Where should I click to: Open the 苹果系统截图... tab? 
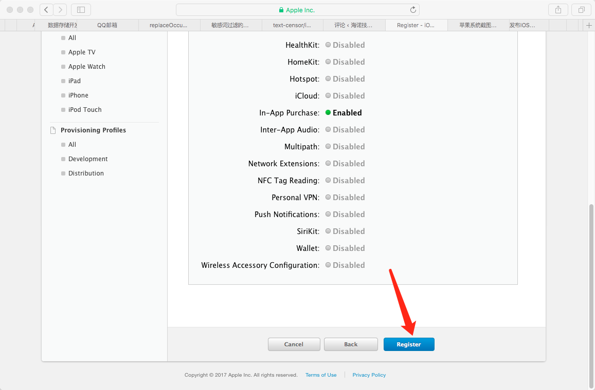click(x=478, y=25)
